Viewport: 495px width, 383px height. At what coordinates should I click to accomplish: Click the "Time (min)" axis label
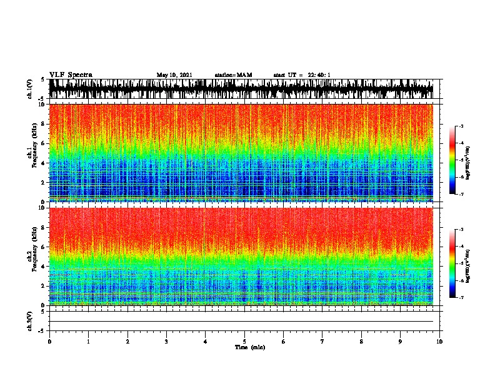[250, 347]
